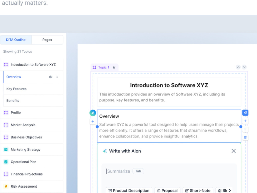The height and width of the screenshot is (193, 257).
Task: Choose the Product Description template
Action: click(129, 190)
